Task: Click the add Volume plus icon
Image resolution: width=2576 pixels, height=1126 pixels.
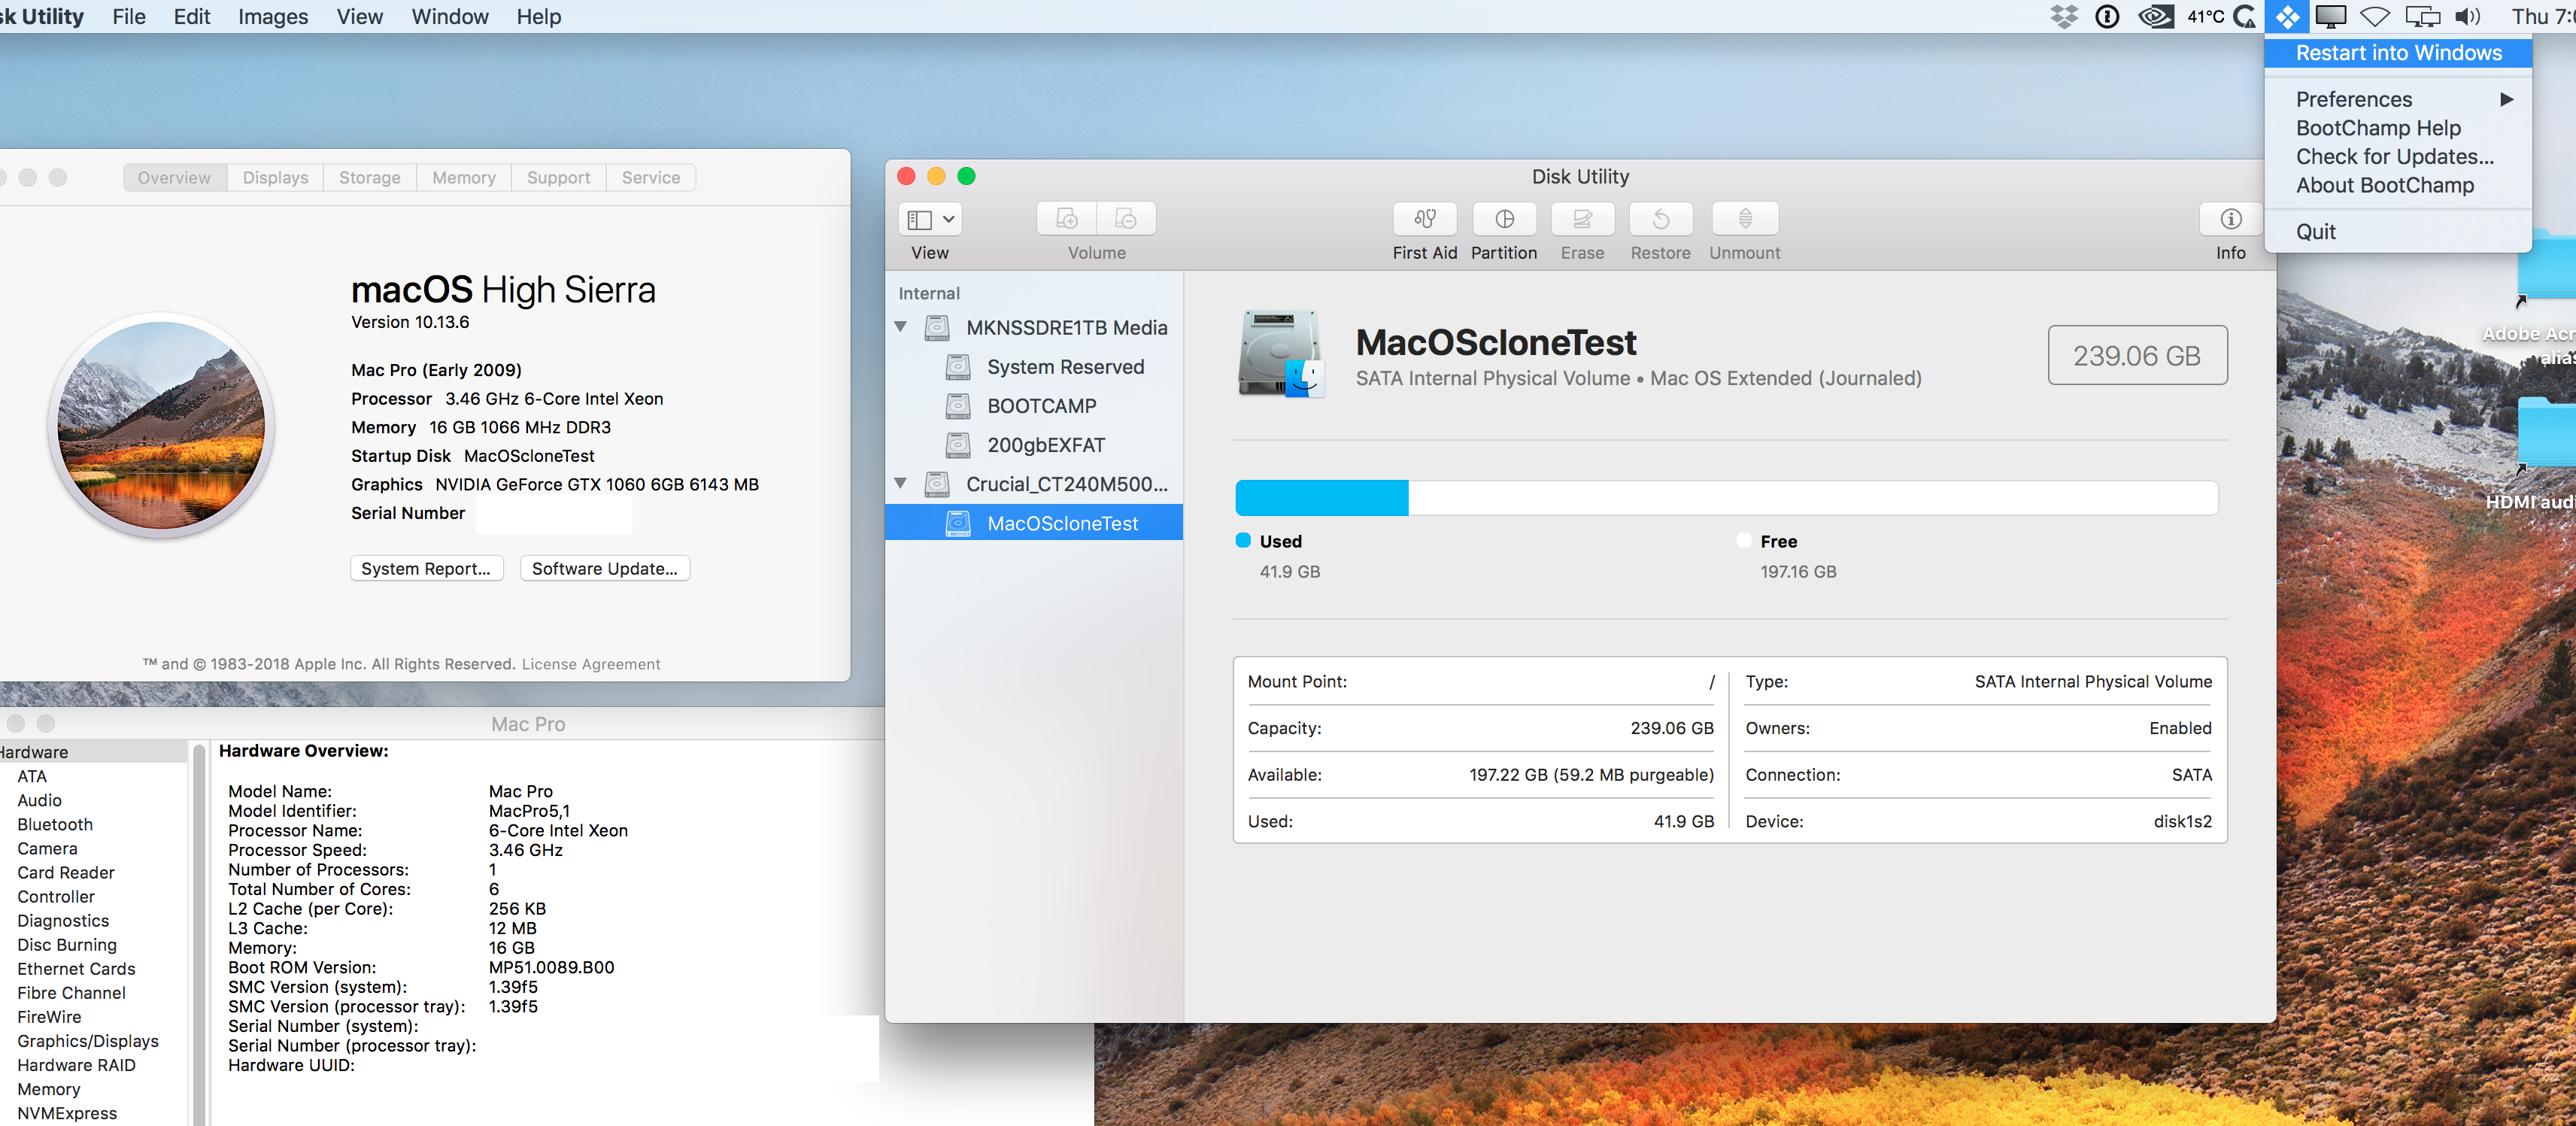Action: click(x=1067, y=219)
